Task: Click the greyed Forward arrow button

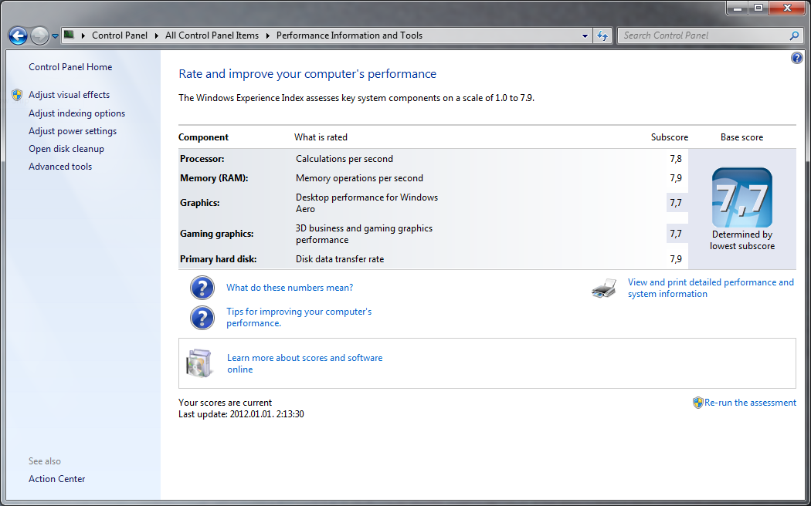Action: [40, 35]
